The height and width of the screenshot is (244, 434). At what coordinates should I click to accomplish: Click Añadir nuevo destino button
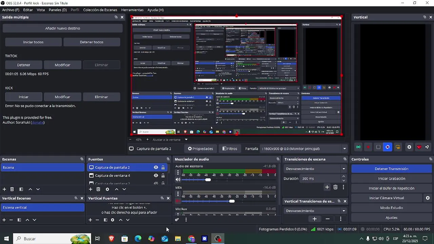coord(63,28)
